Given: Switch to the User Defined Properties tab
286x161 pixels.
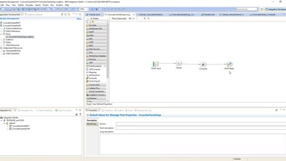Looking at the screenshot, I should pos(102,104).
